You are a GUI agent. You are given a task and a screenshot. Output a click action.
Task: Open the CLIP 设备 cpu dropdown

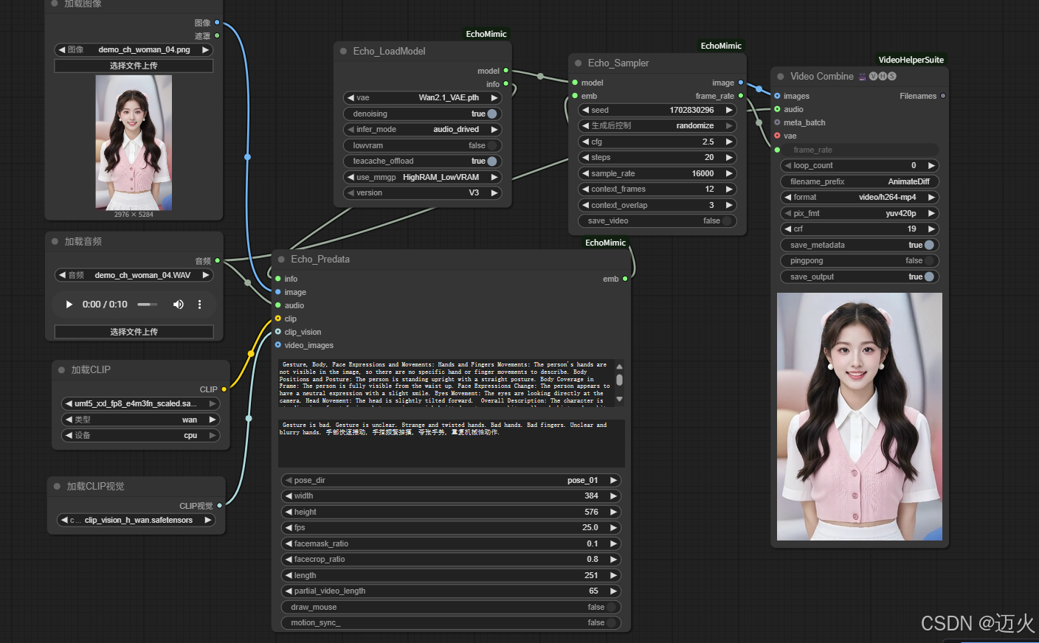[x=140, y=436]
